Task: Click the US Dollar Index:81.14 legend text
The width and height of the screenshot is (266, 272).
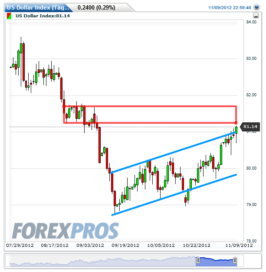Action: pos(43,16)
